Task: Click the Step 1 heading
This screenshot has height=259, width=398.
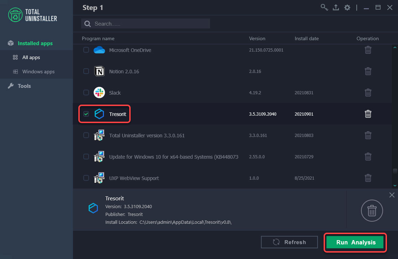Action: (93, 7)
